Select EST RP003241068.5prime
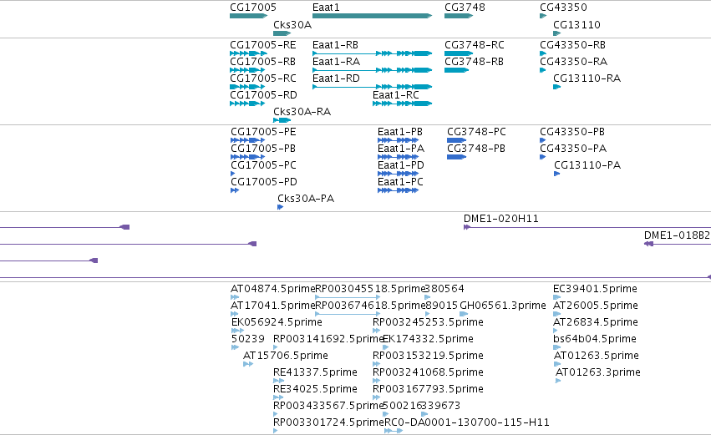 428,372
